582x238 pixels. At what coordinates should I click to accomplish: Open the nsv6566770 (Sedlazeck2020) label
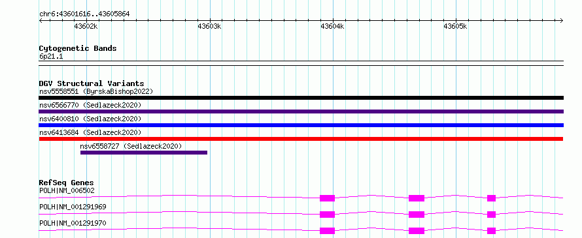[x=90, y=105]
